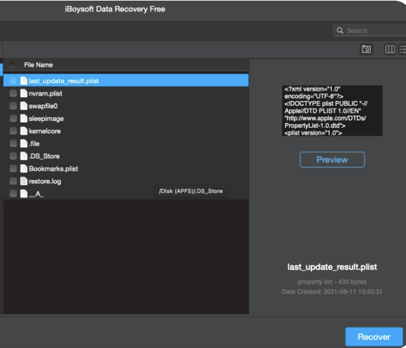Click the sleepimage file icon
Image resolution: width=406 pixels, height=348 pixels.
click(24, 119)
